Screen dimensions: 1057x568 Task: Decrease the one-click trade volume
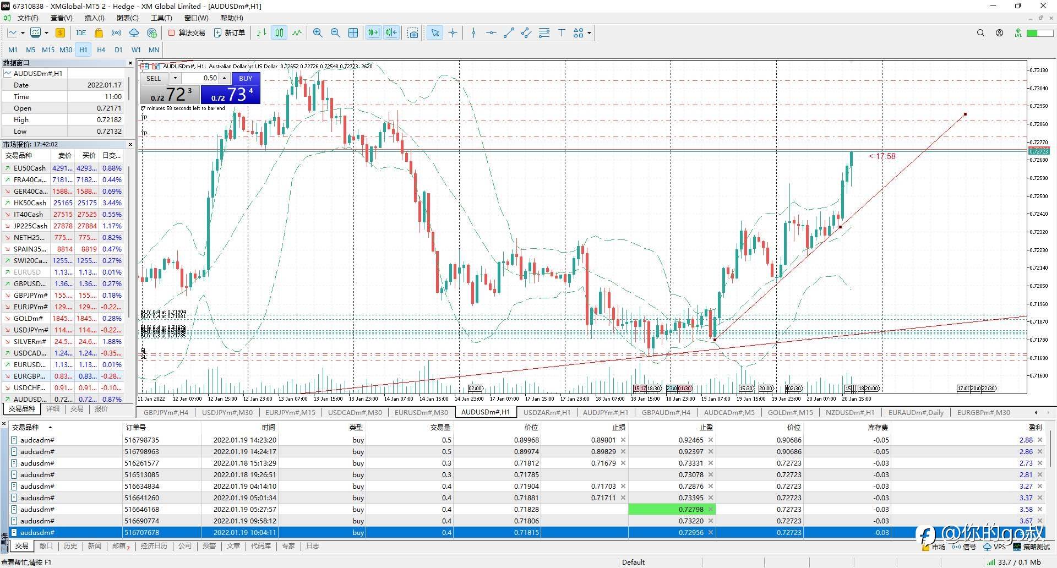(175, 78)
